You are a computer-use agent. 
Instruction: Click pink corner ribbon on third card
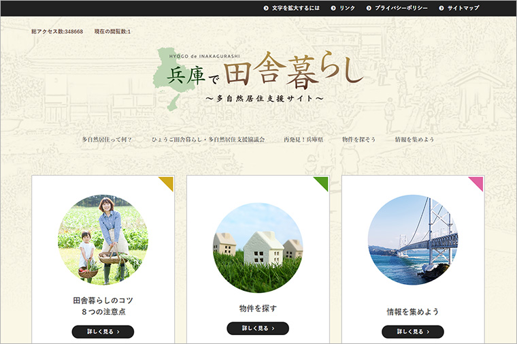(478, 182)
